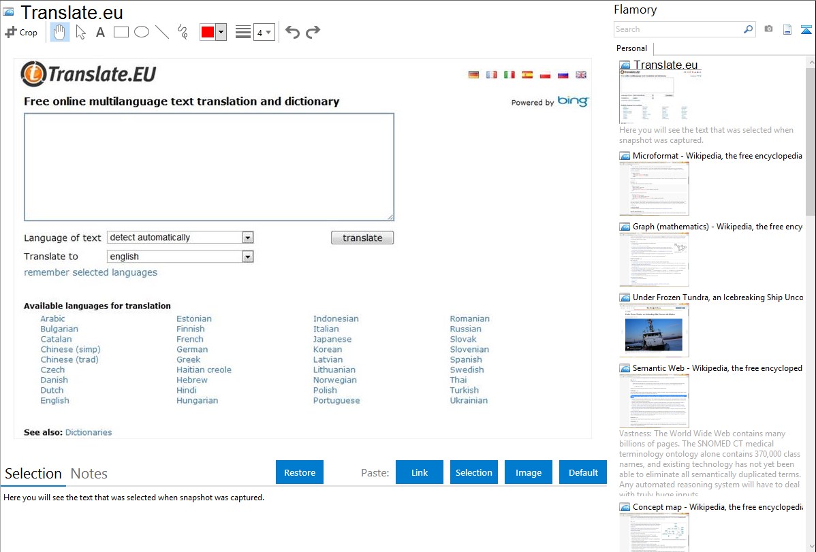Select the freehand scribble tool
This screenshot has width=816, height=552.
[183, 32]
